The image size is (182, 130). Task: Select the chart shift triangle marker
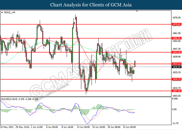click(137, 11)
